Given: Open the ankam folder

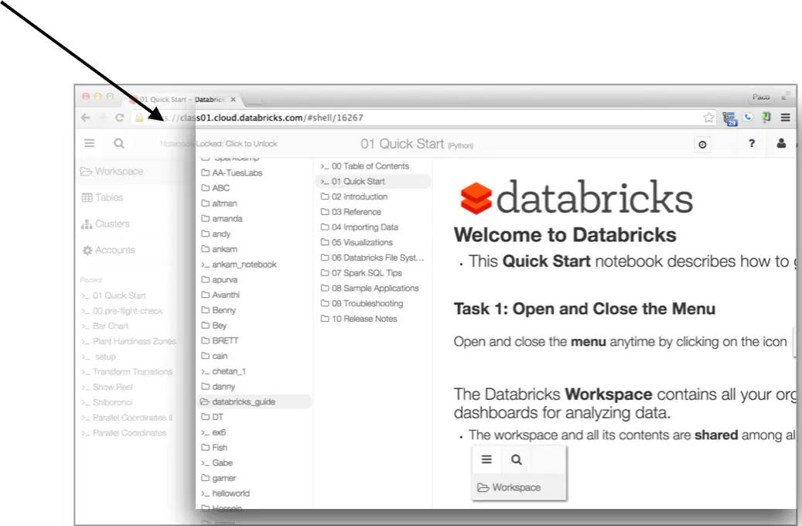Looking at the screenshot, I should (219, 249).
